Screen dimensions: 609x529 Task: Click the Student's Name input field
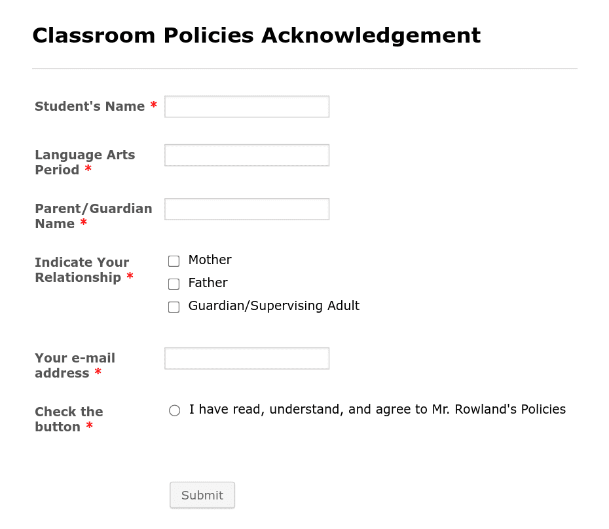click(x=246, y=106)
